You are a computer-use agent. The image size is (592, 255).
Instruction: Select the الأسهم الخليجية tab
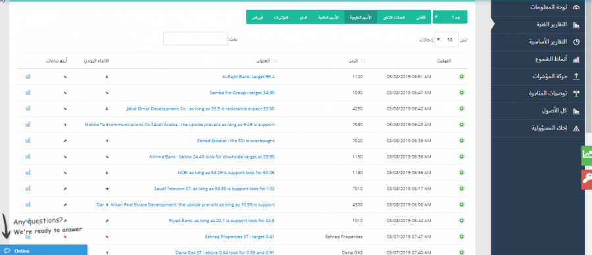pos(360,17)
